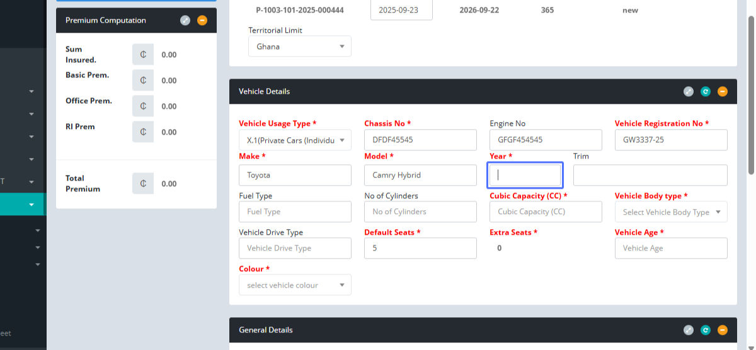The height and width of the screenshot is (350, 756).
Task: Click the currency icon beside Total Premium
Action: [x=143, y=184]
